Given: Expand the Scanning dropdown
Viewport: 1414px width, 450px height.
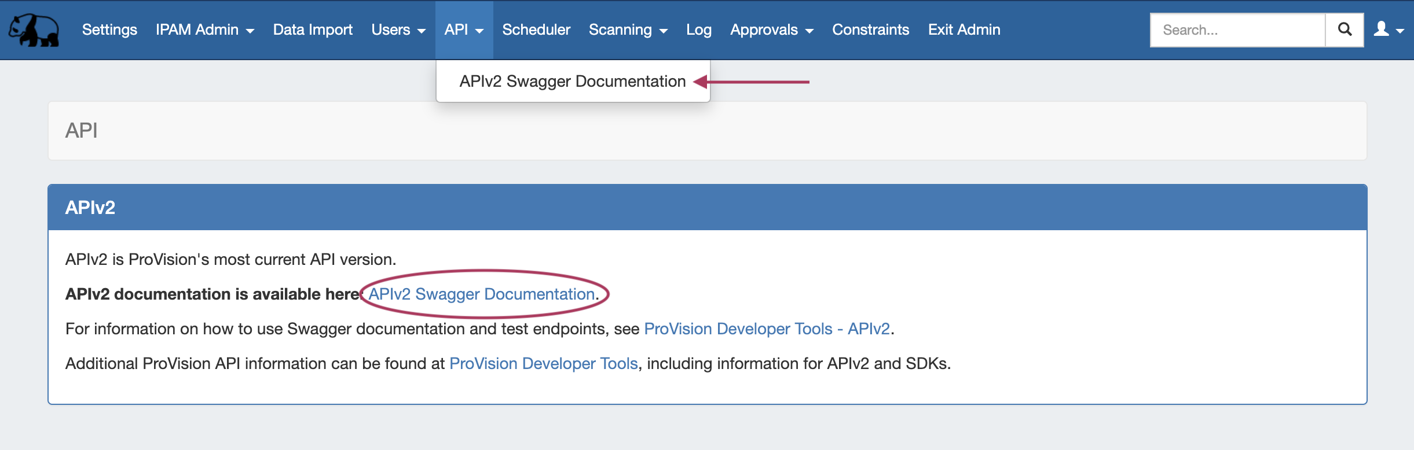Looking at the screenshot, I should tap(628, 30).
